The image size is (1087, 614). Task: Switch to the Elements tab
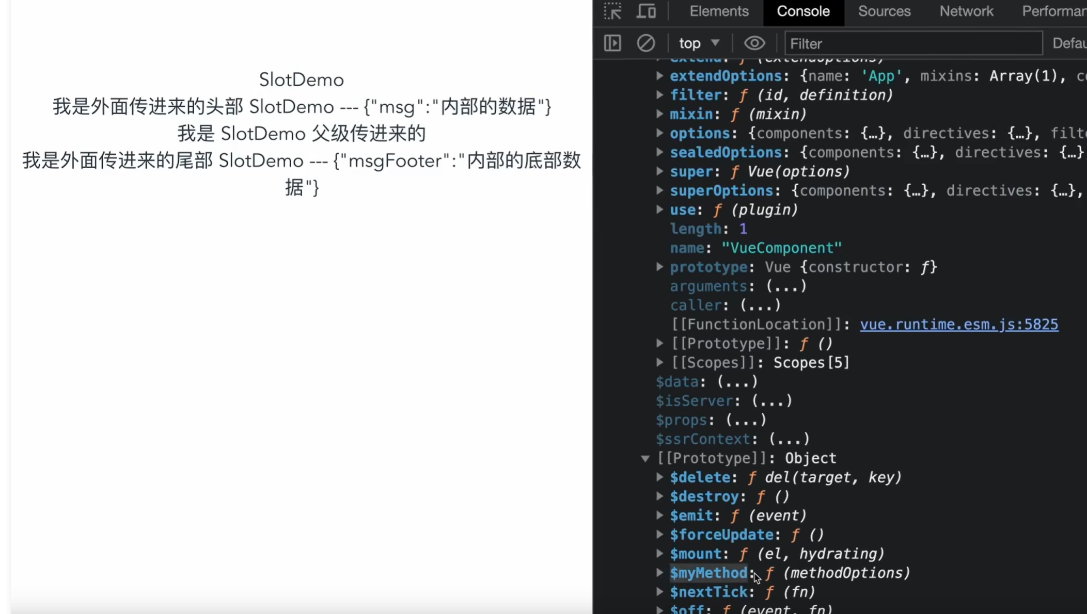[x=719, y=11]
